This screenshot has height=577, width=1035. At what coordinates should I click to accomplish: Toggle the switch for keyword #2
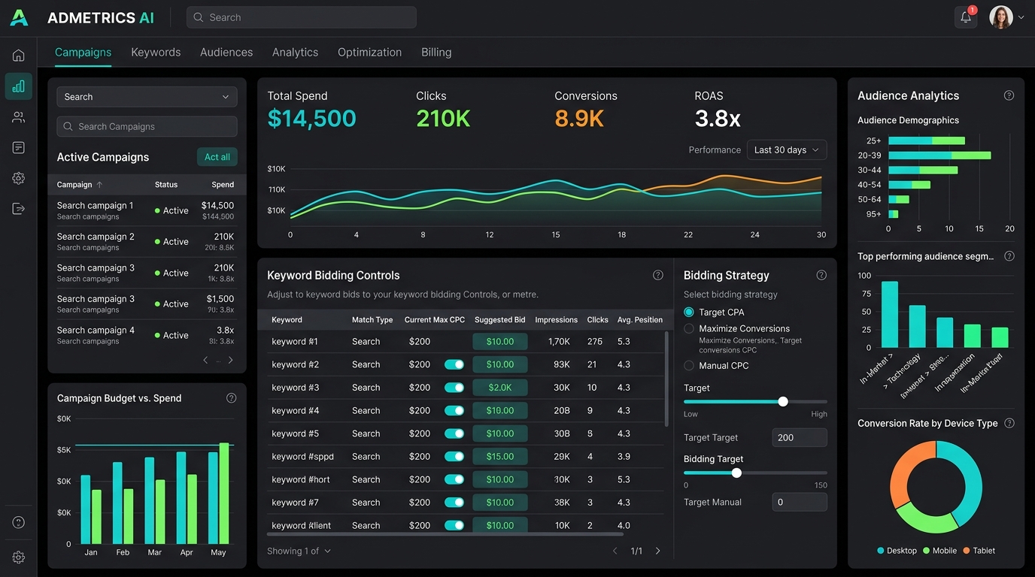tap(454, 364)
